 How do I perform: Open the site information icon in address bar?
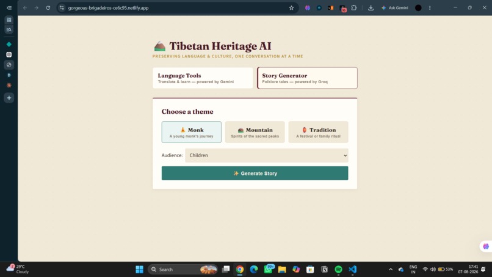pos(62,8)
